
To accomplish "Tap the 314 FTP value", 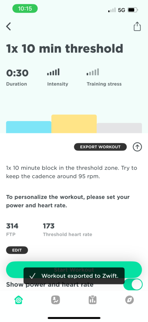I will (x=12, y=226).
